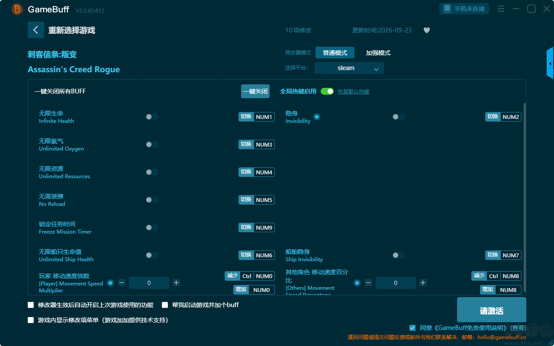The width and height of the screenshot is (554, 346).
Task: Check show in-game trainer menu box
Action: pos(31,320)
